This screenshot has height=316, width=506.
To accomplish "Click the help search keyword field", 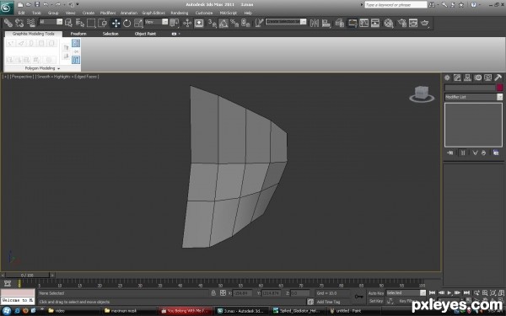I will click(x=396, y=5).
